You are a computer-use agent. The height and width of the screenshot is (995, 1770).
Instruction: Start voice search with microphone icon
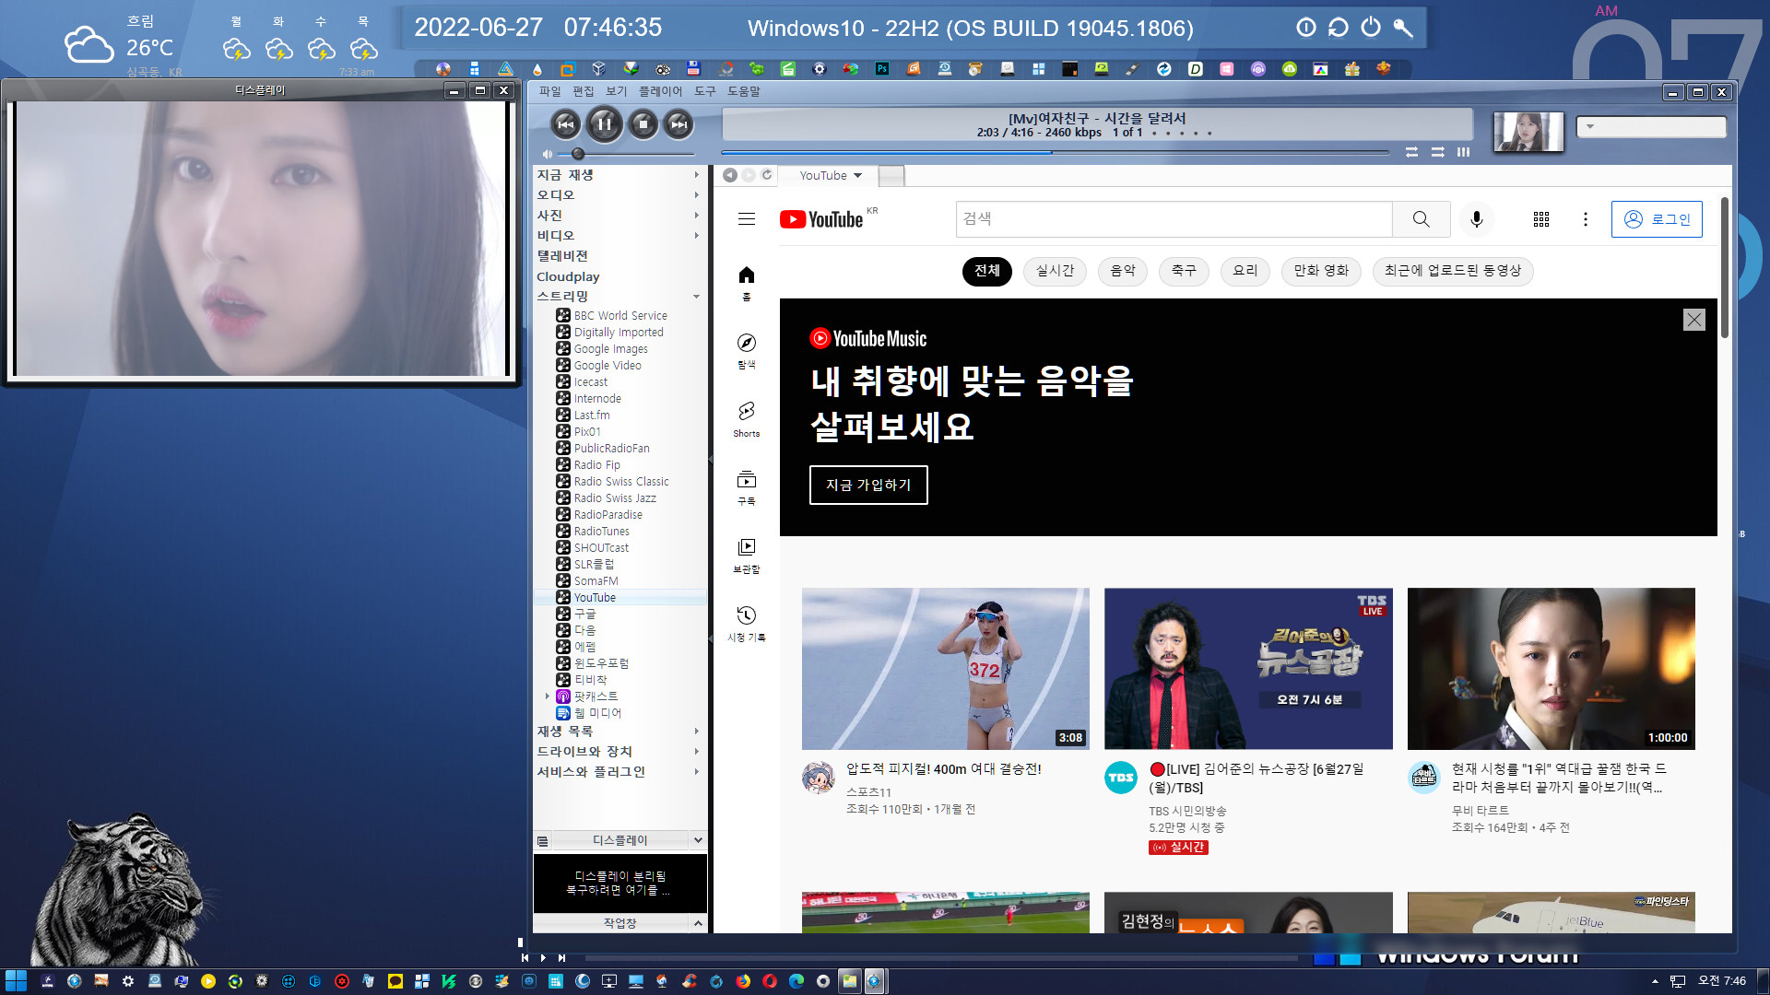[x=1477, y=219]
